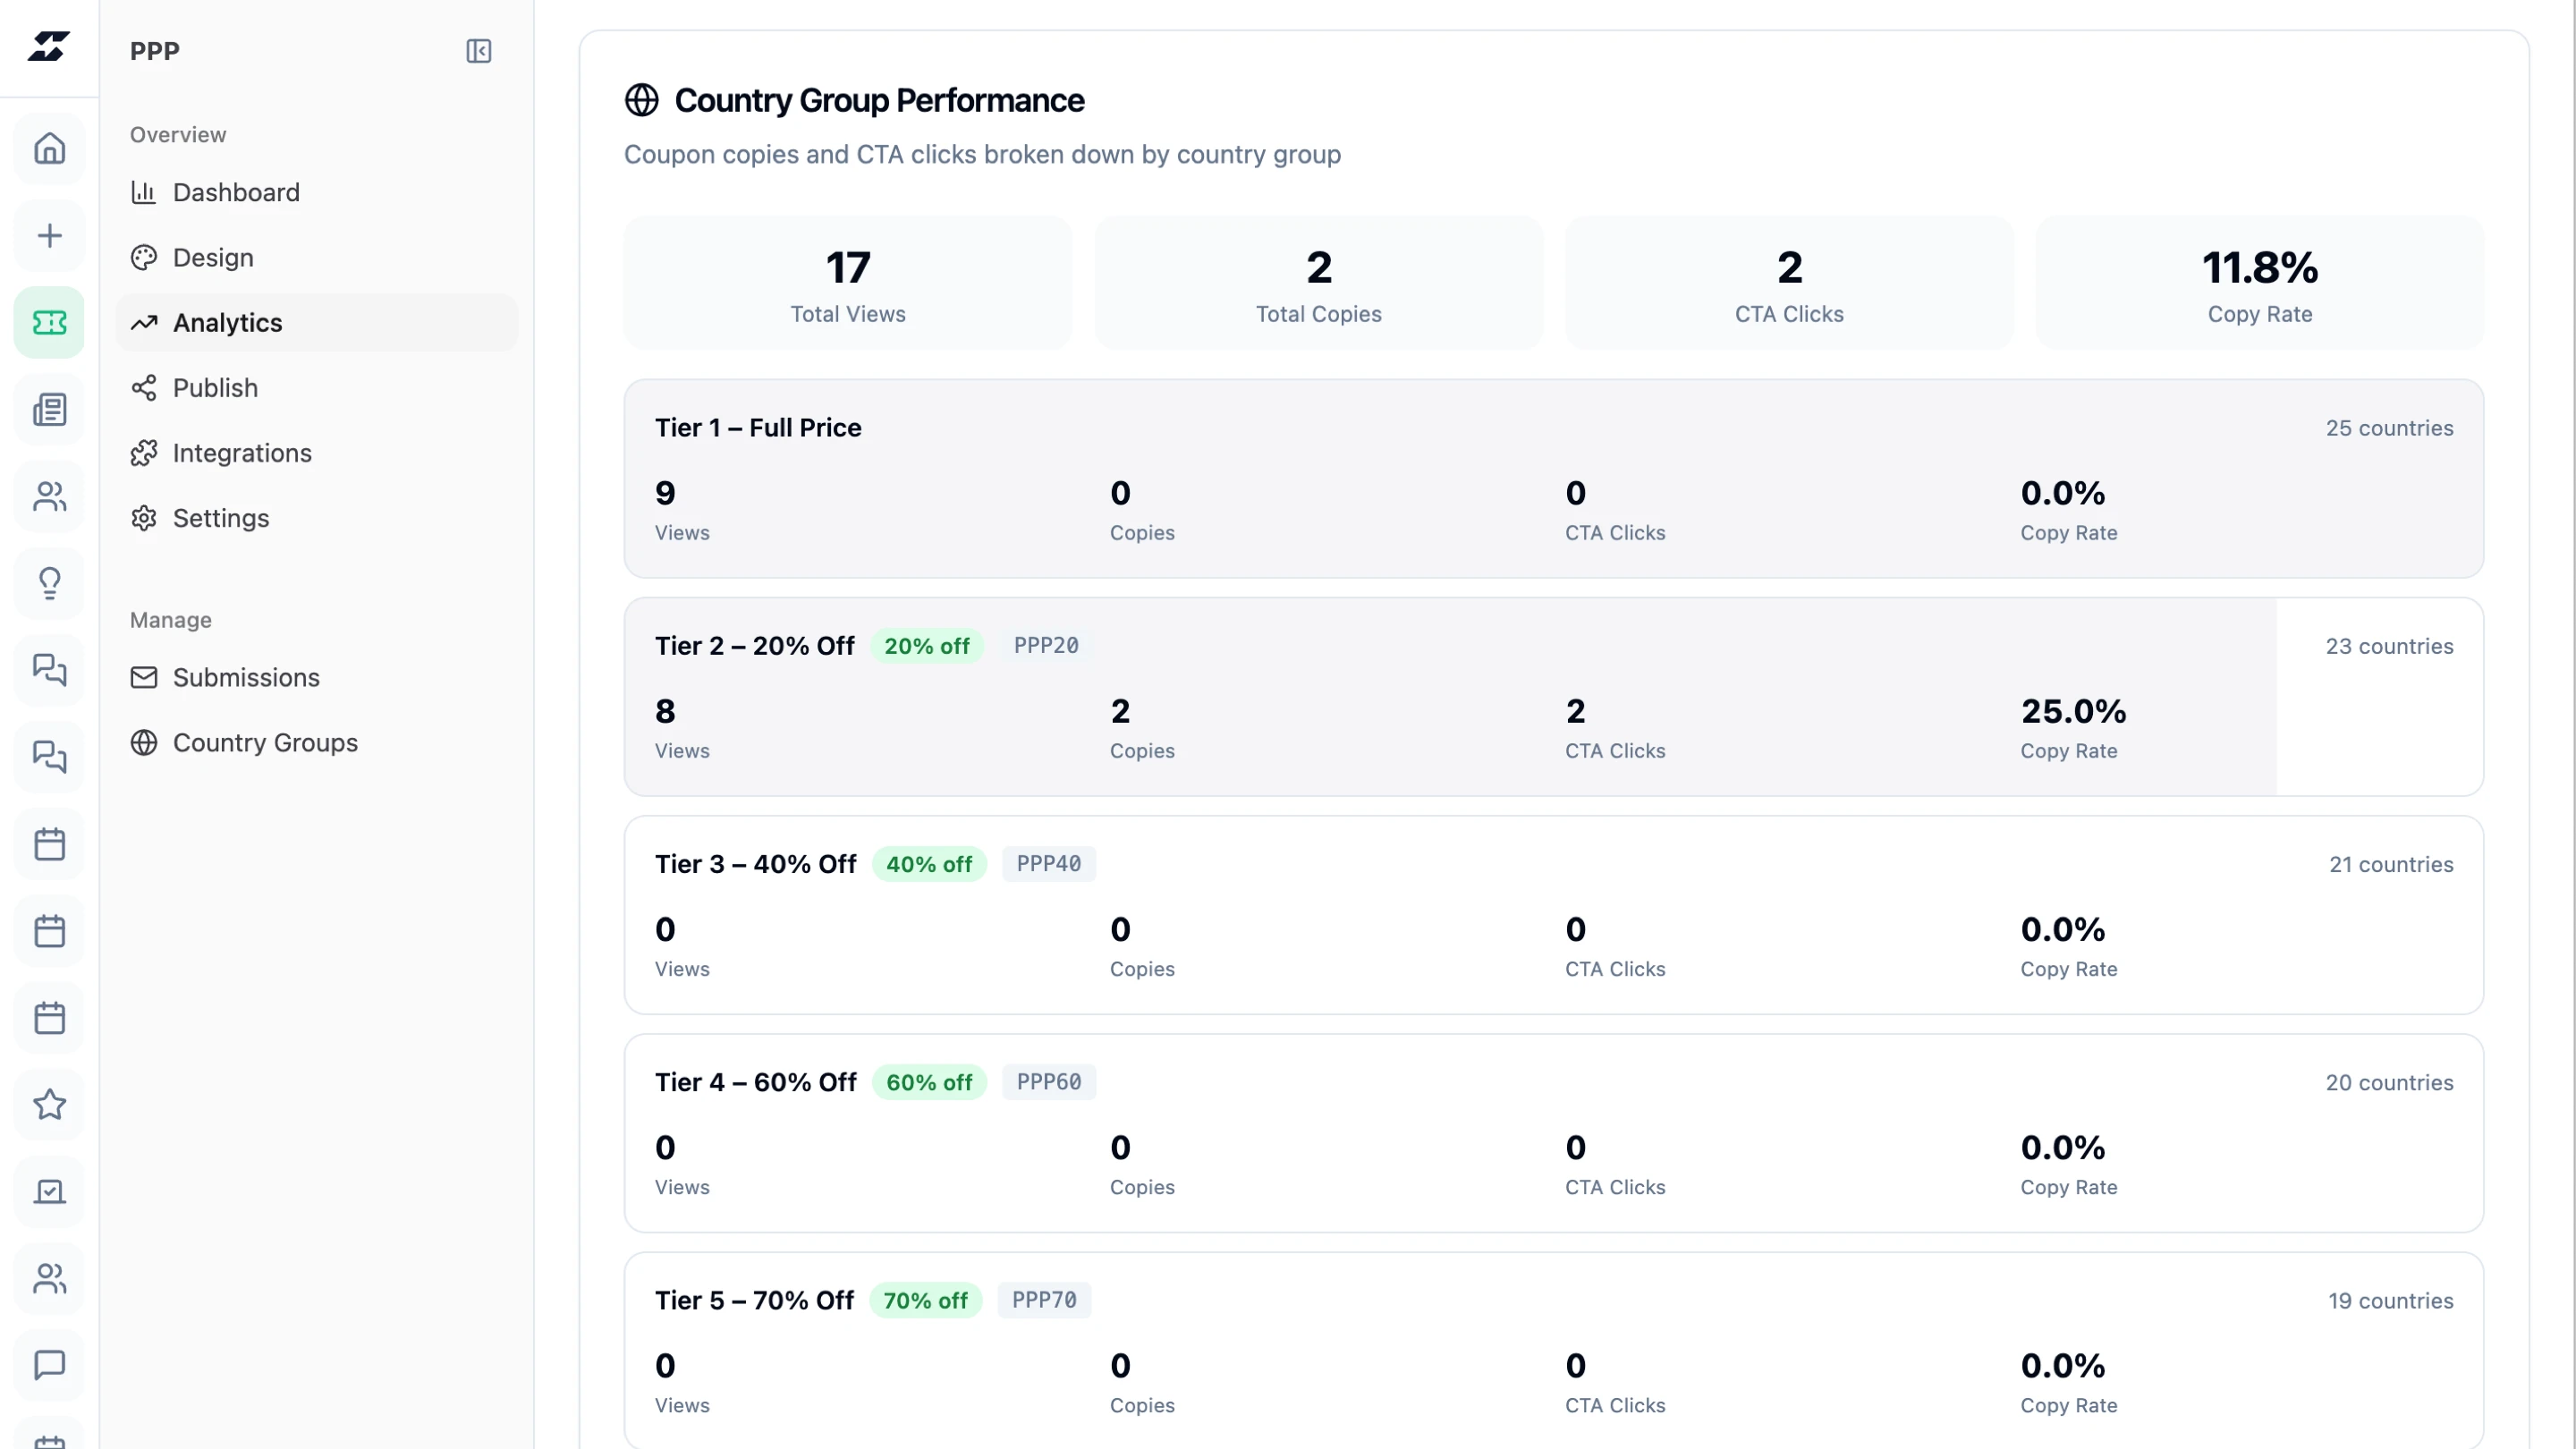This screenshot has height=1449, width=2576.
Task: Click the plus icon in left rail
Action: [49, 236]
